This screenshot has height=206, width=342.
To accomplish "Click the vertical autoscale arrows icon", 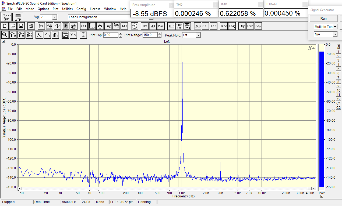I will tap(83, 35).
